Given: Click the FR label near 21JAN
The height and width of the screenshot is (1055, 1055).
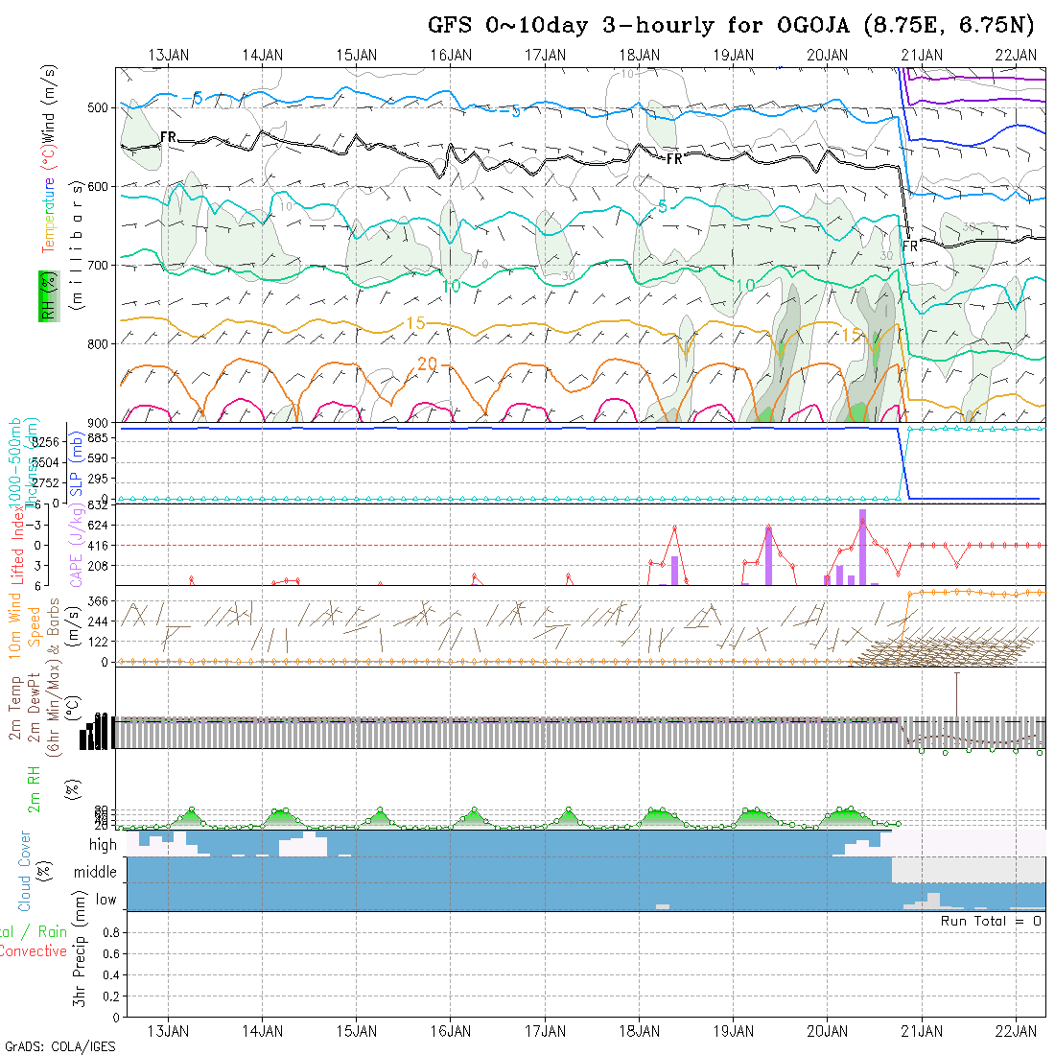Looking at the screenshot, I should [910, 246].
